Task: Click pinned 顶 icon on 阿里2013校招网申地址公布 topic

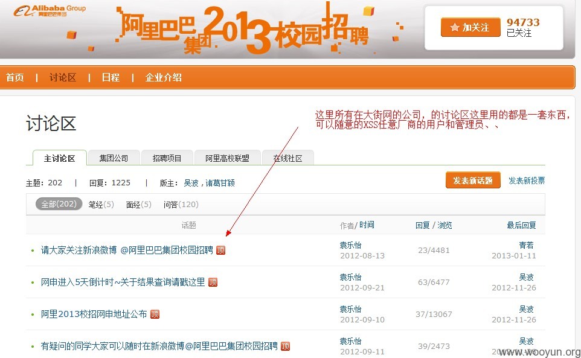Action: click(x=155, y=315)
